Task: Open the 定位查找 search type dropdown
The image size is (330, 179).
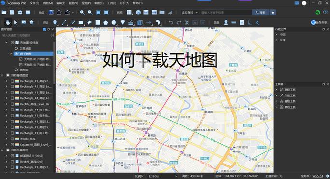Action: (189, 13)
